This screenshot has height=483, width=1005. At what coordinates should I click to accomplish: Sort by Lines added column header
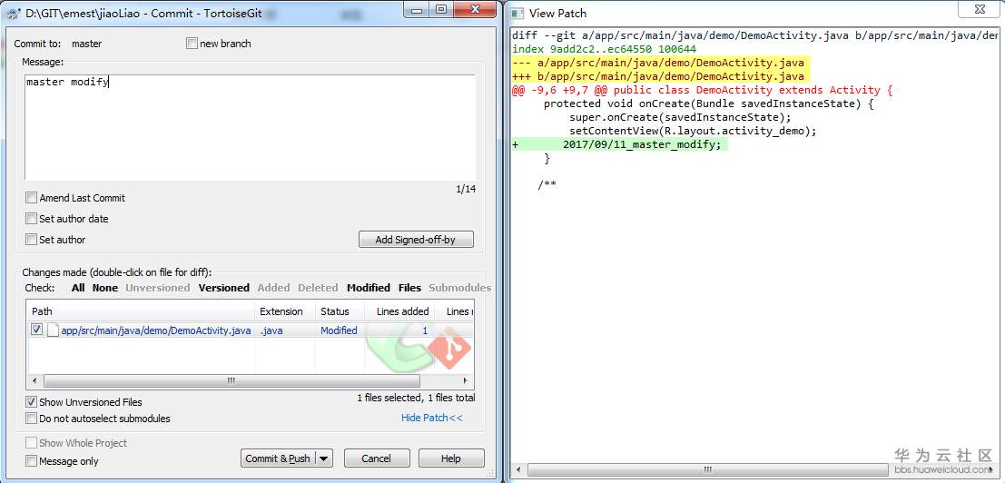pyautogui.click(x=400, y=311)
